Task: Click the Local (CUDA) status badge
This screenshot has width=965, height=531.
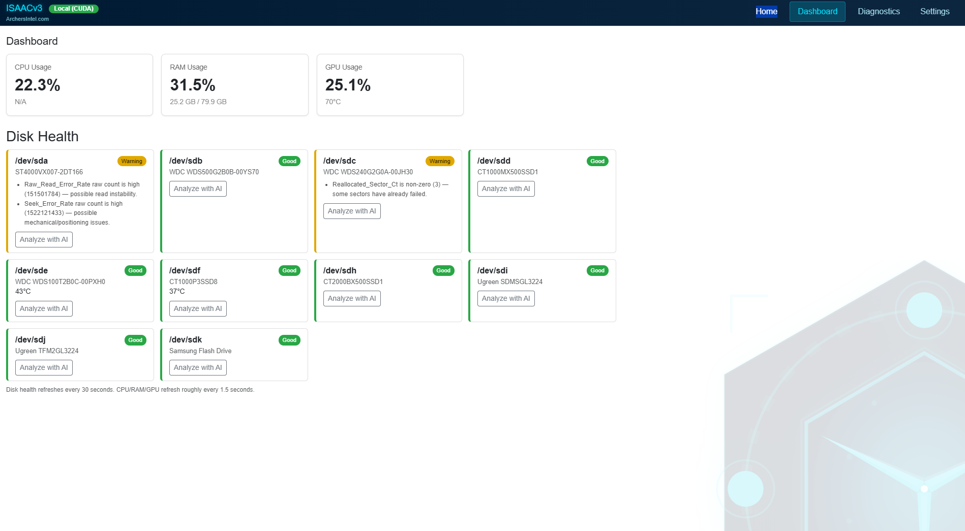Action: coord(74,9)
